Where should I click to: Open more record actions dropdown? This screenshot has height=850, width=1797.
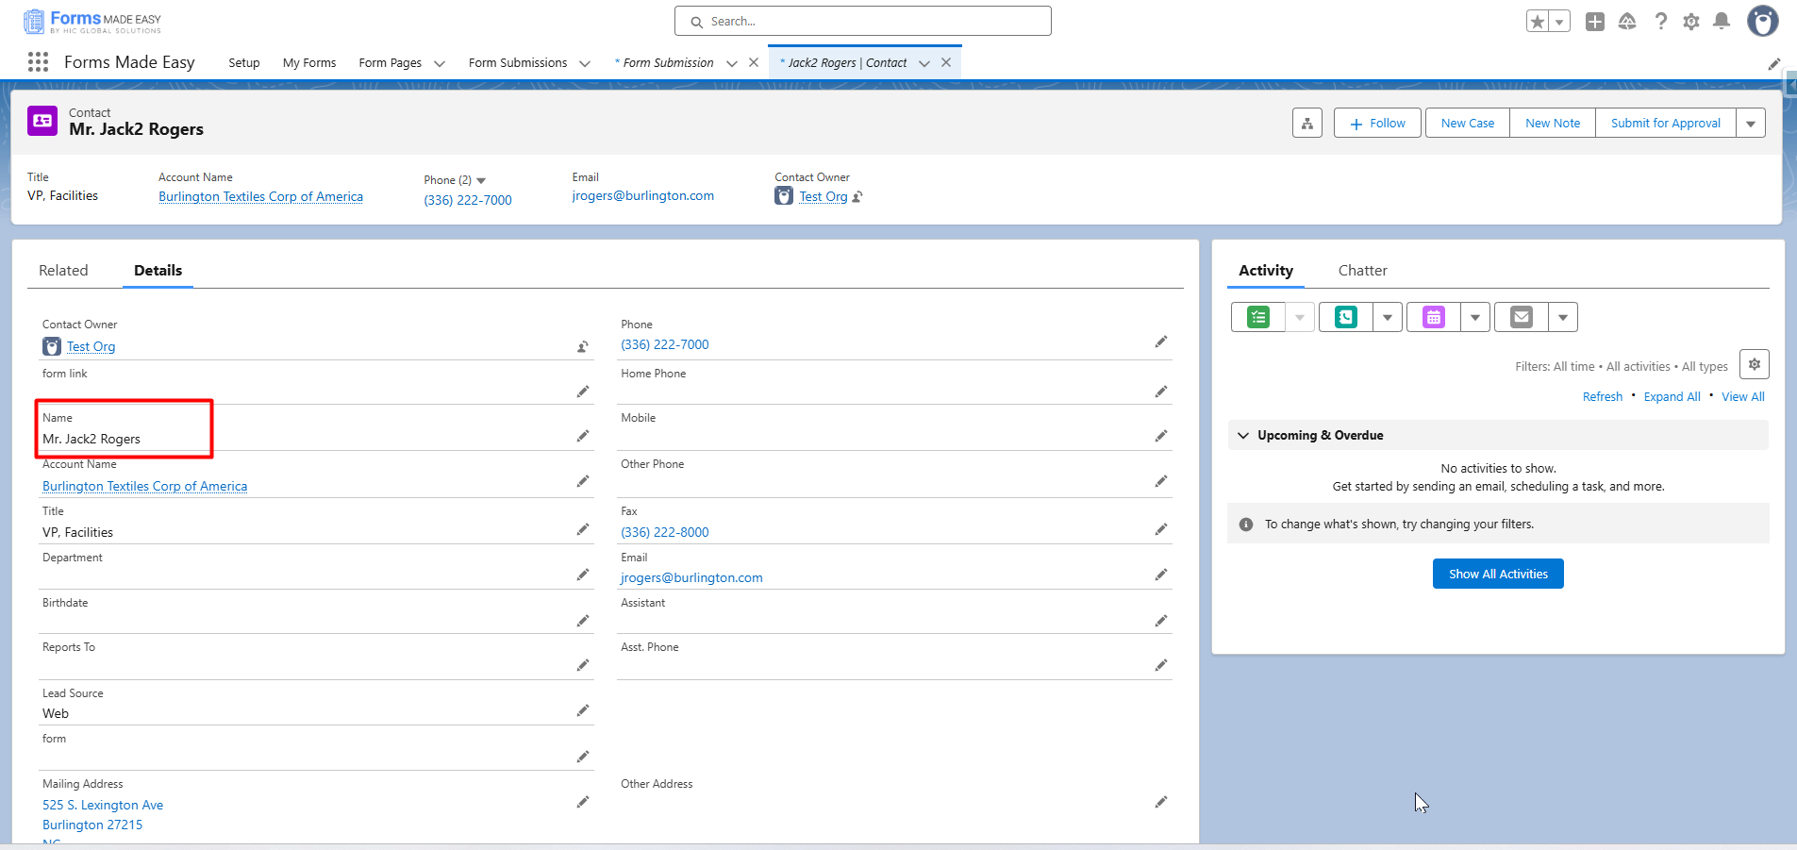[1751, 124]
